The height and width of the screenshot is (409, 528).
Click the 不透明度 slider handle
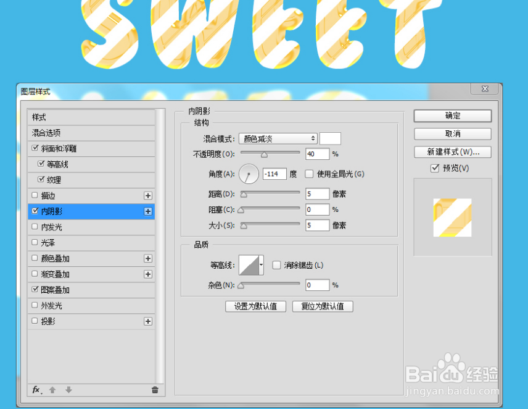[x=265, y=155]
